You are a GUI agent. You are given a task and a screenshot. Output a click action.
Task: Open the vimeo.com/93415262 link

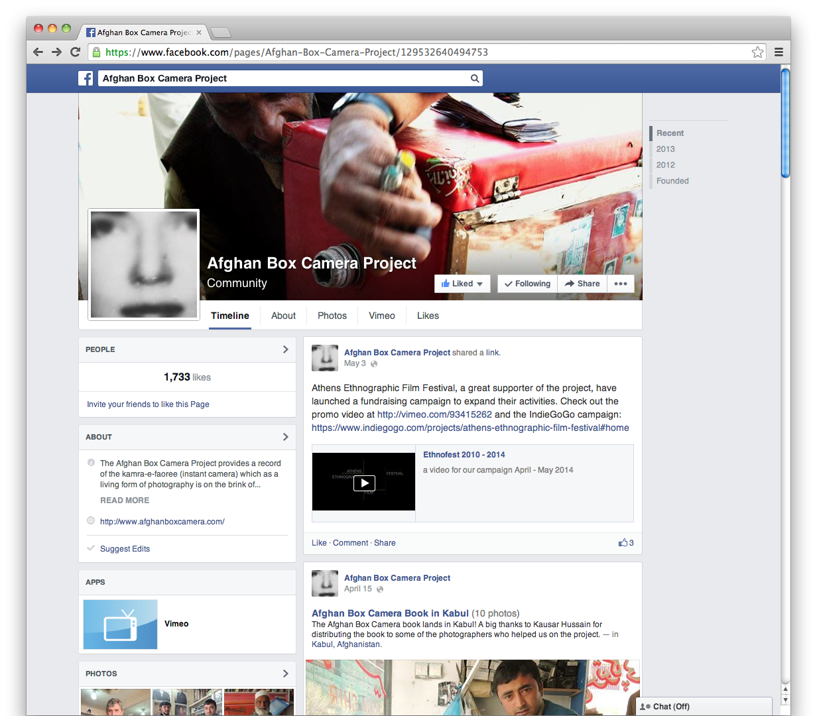[434, 414]
